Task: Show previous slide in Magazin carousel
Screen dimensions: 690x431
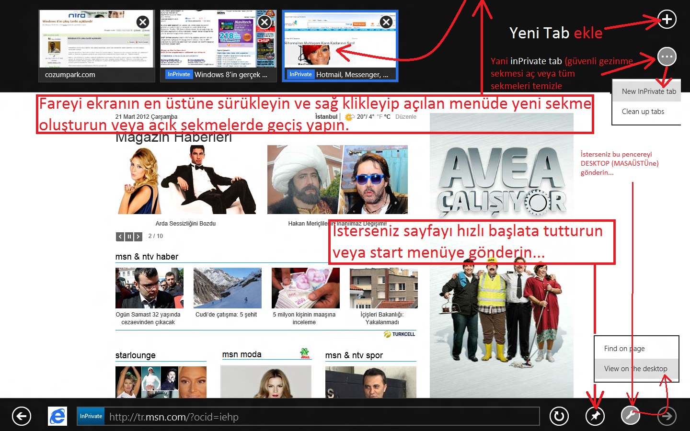Action: click(120, 237)
